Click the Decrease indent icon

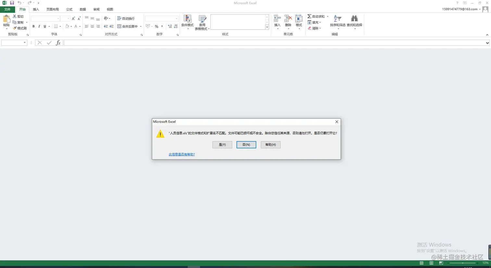coord(106,26)
